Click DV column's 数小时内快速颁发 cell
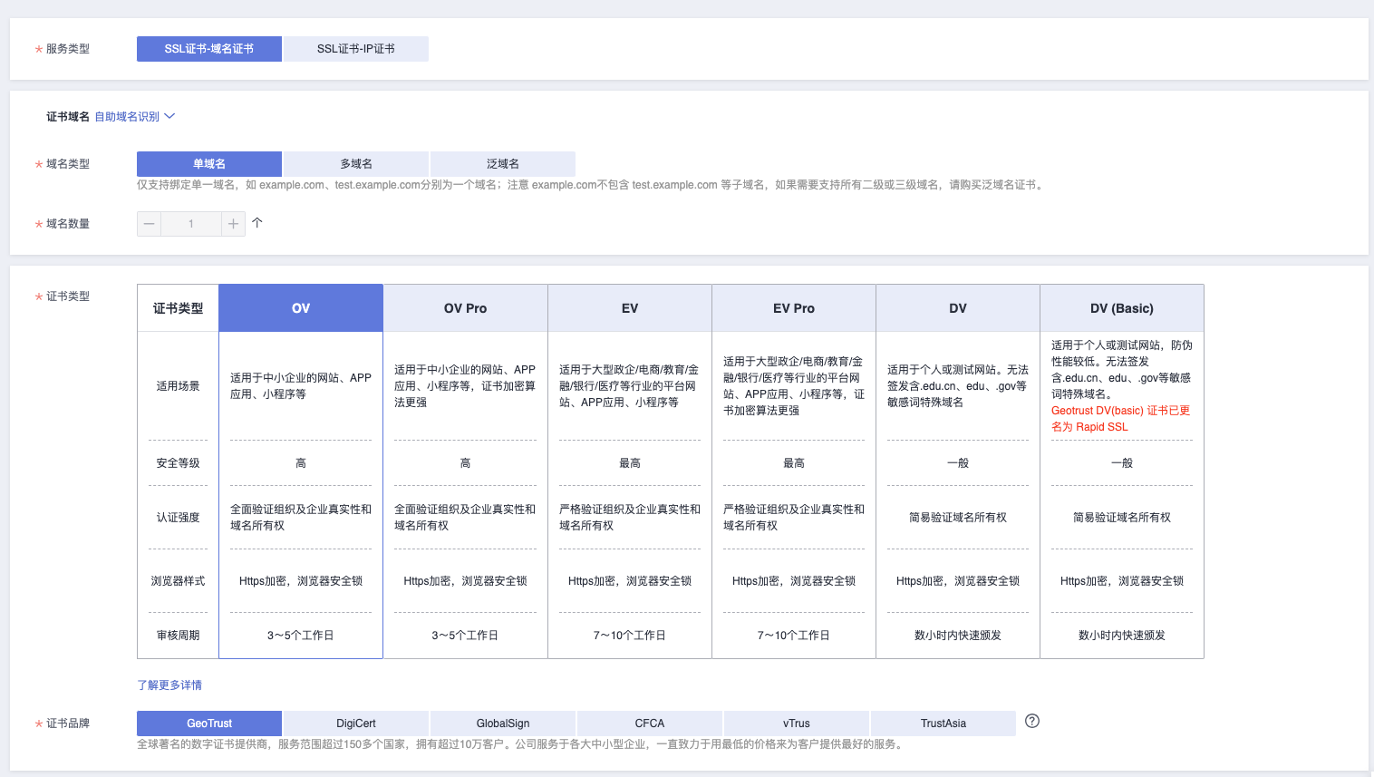This screenshot has height=777, width=1374. pos(958,636)
